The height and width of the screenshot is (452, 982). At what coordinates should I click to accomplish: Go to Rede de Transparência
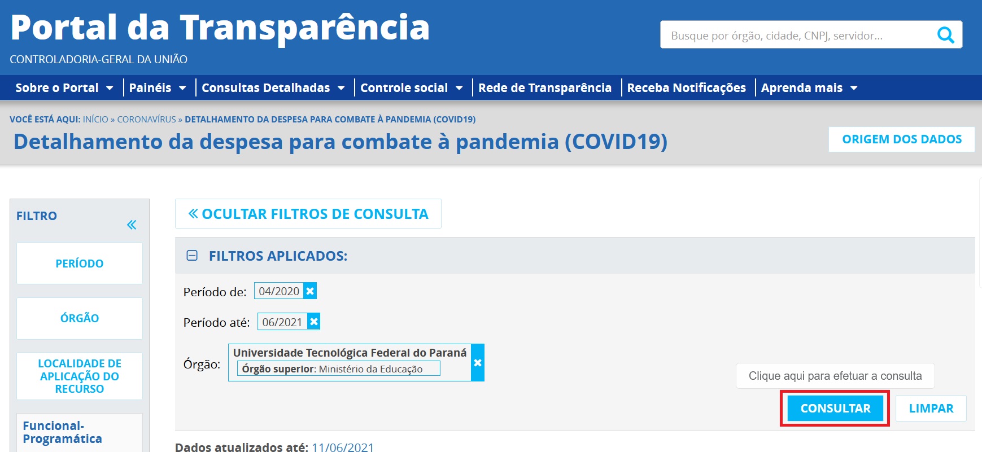coord(544,88)
